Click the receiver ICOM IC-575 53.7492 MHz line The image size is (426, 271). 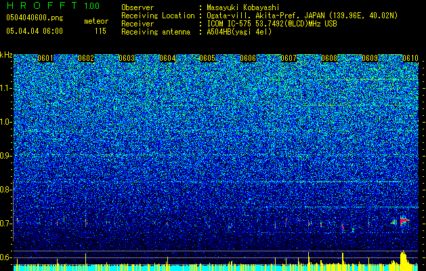pyautogui.click(x=272, y=24)
